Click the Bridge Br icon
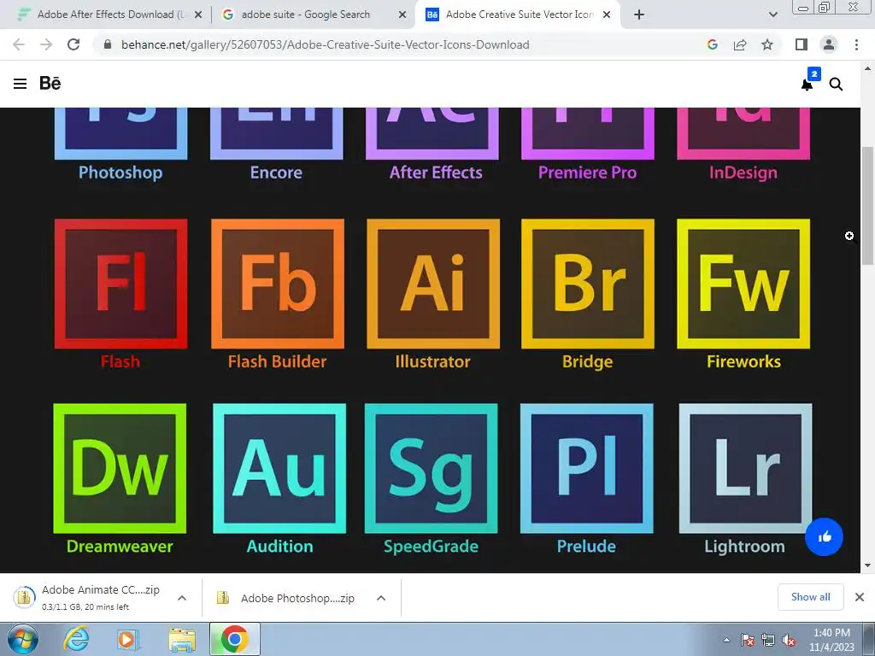Viewport: 875px width, 656px height. point(588,284)
